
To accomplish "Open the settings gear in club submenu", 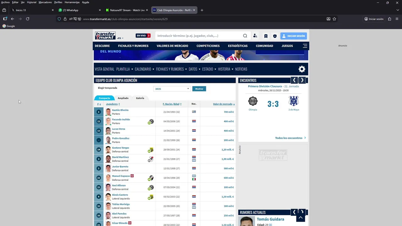I will [302, 69].
